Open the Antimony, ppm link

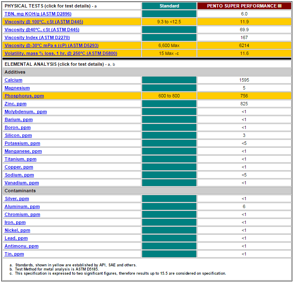21,246
